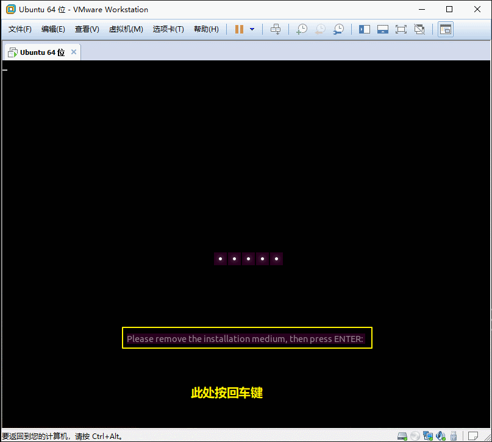Close the Ubuntu 64 位 tab

pos(74,52)
